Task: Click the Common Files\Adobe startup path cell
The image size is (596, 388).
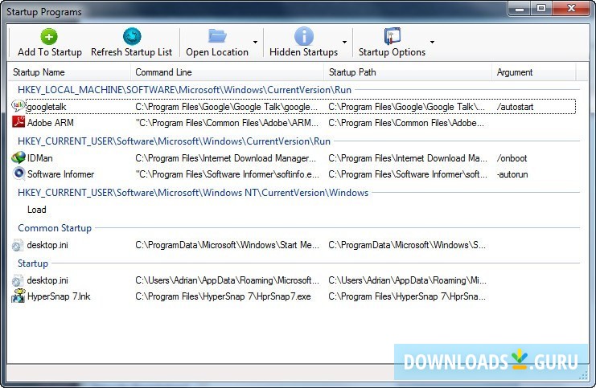Action: 406,123
